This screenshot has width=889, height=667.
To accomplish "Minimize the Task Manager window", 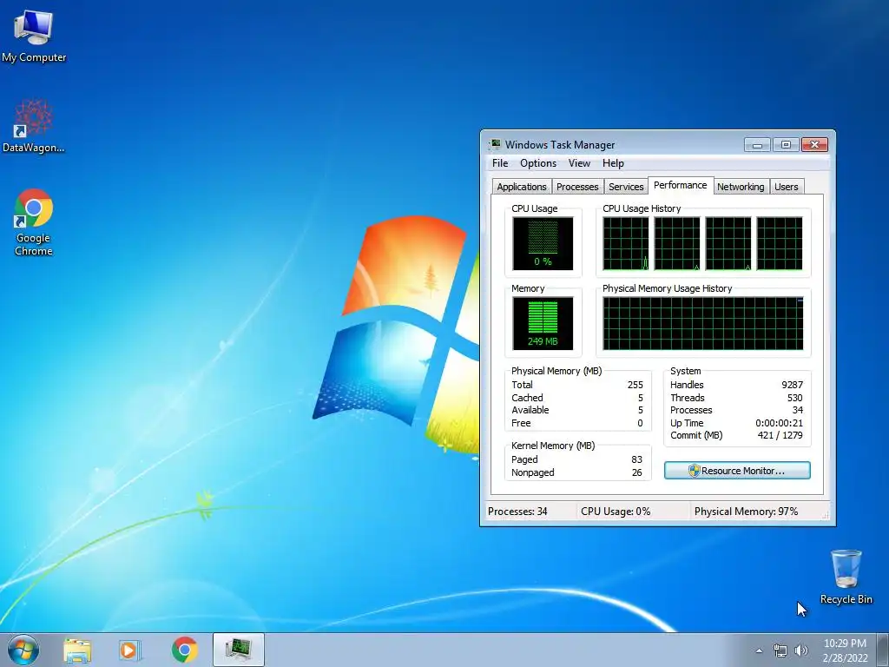I will pyautogui.click(x=757, y=145).
